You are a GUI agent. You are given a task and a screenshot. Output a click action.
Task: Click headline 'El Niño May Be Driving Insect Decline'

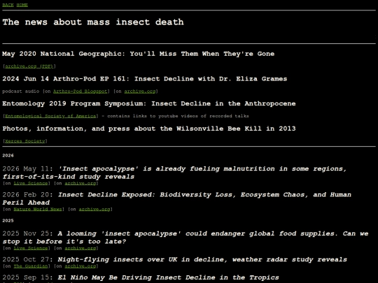click(x=168, y=277)
